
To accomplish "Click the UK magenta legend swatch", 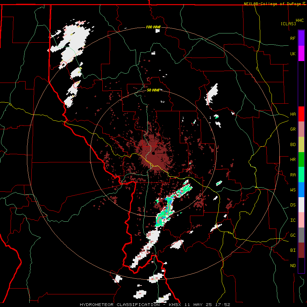I will [x=301, y=54].
